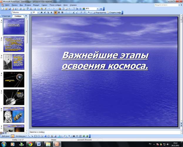Toggle left text alignment
The image size is (183, 147).
click(x=56, y=13)
